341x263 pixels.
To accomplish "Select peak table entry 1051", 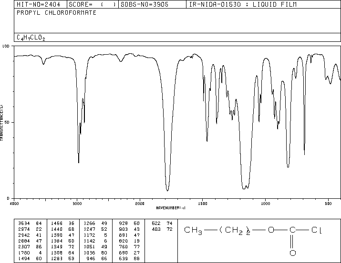I will (x=95, y=247).
